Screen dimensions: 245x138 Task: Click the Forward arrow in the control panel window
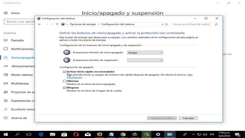[47, 24]
